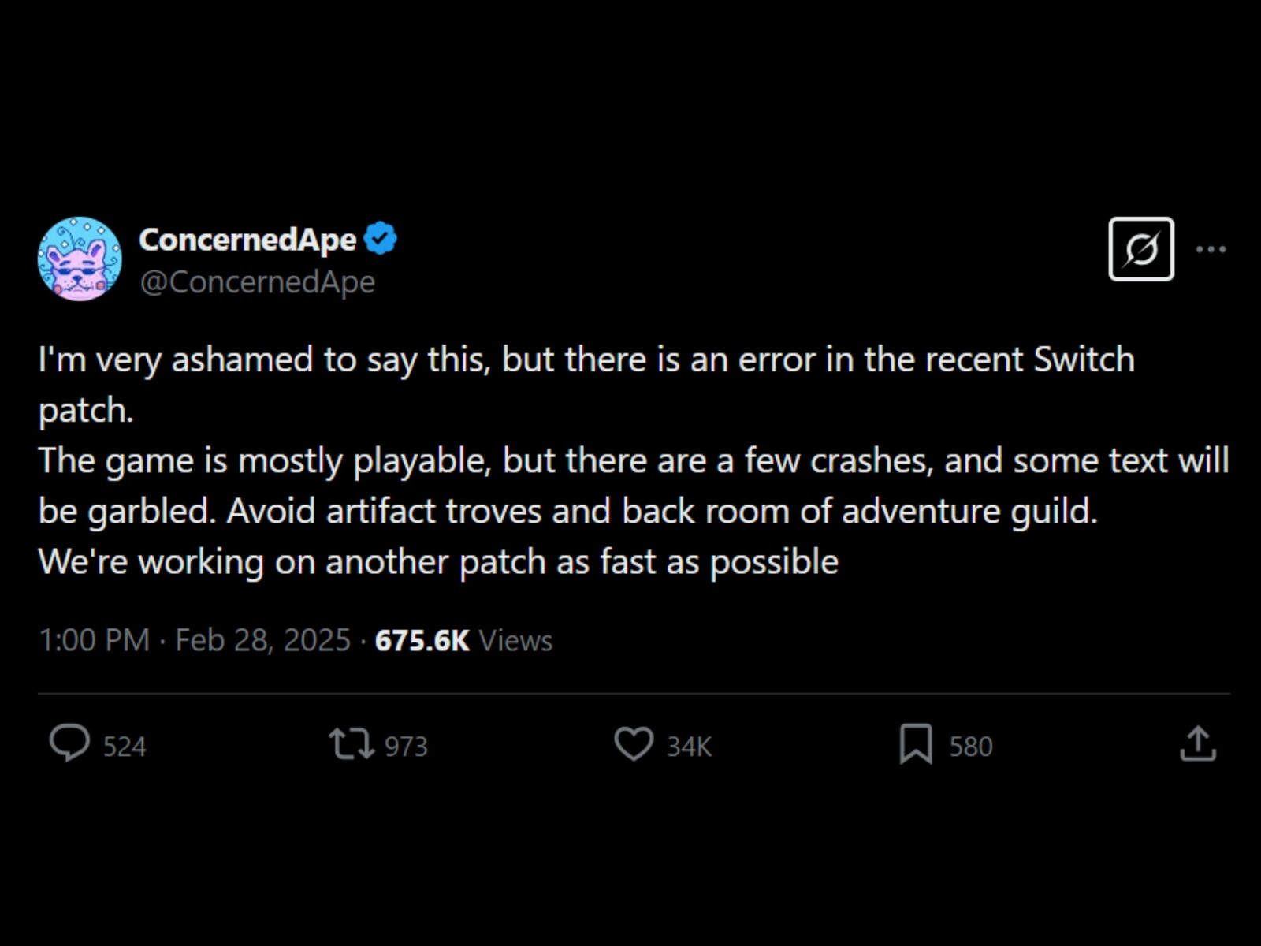Click the 1:00 PM timestamp
Screen dimensions: 1261x946
tap(94, 640)
